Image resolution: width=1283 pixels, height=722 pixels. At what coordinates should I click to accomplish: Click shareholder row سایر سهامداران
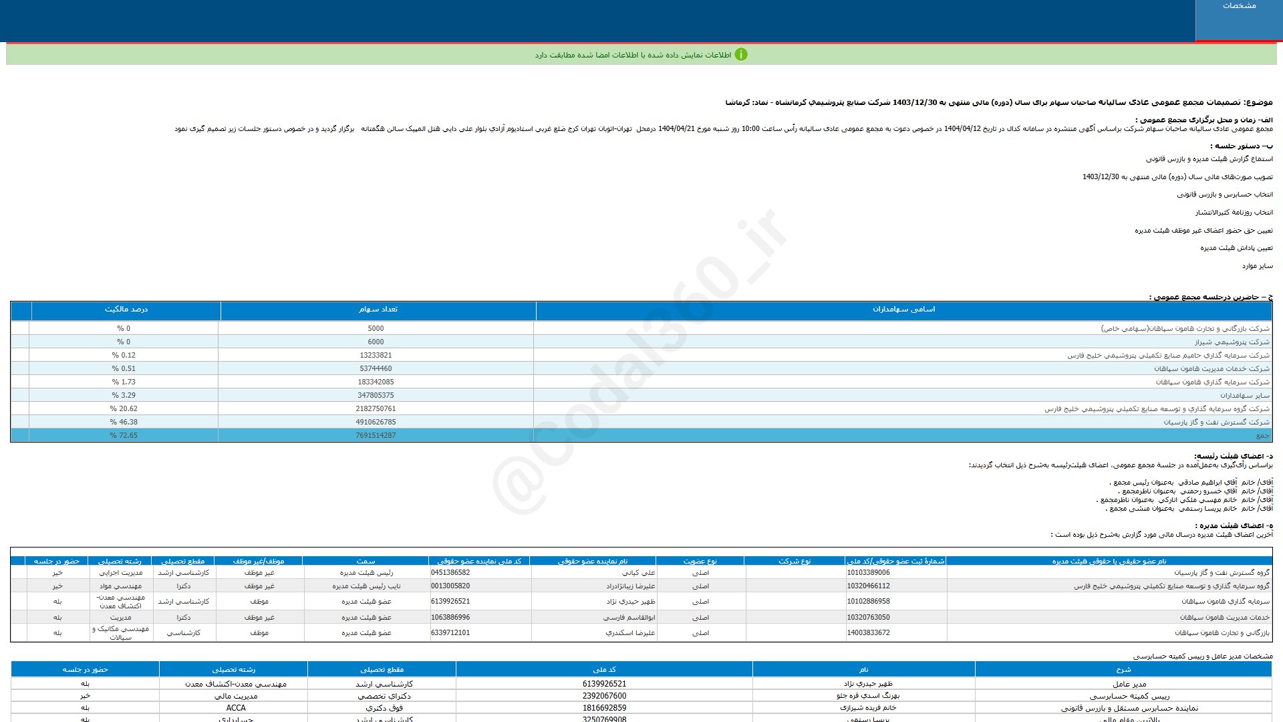tap(1244, 395)
